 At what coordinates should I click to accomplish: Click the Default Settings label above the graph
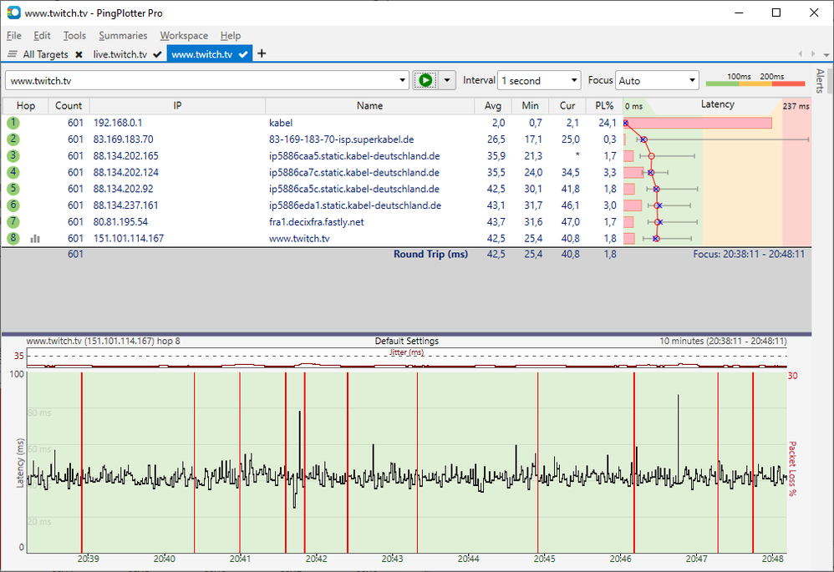407,341
